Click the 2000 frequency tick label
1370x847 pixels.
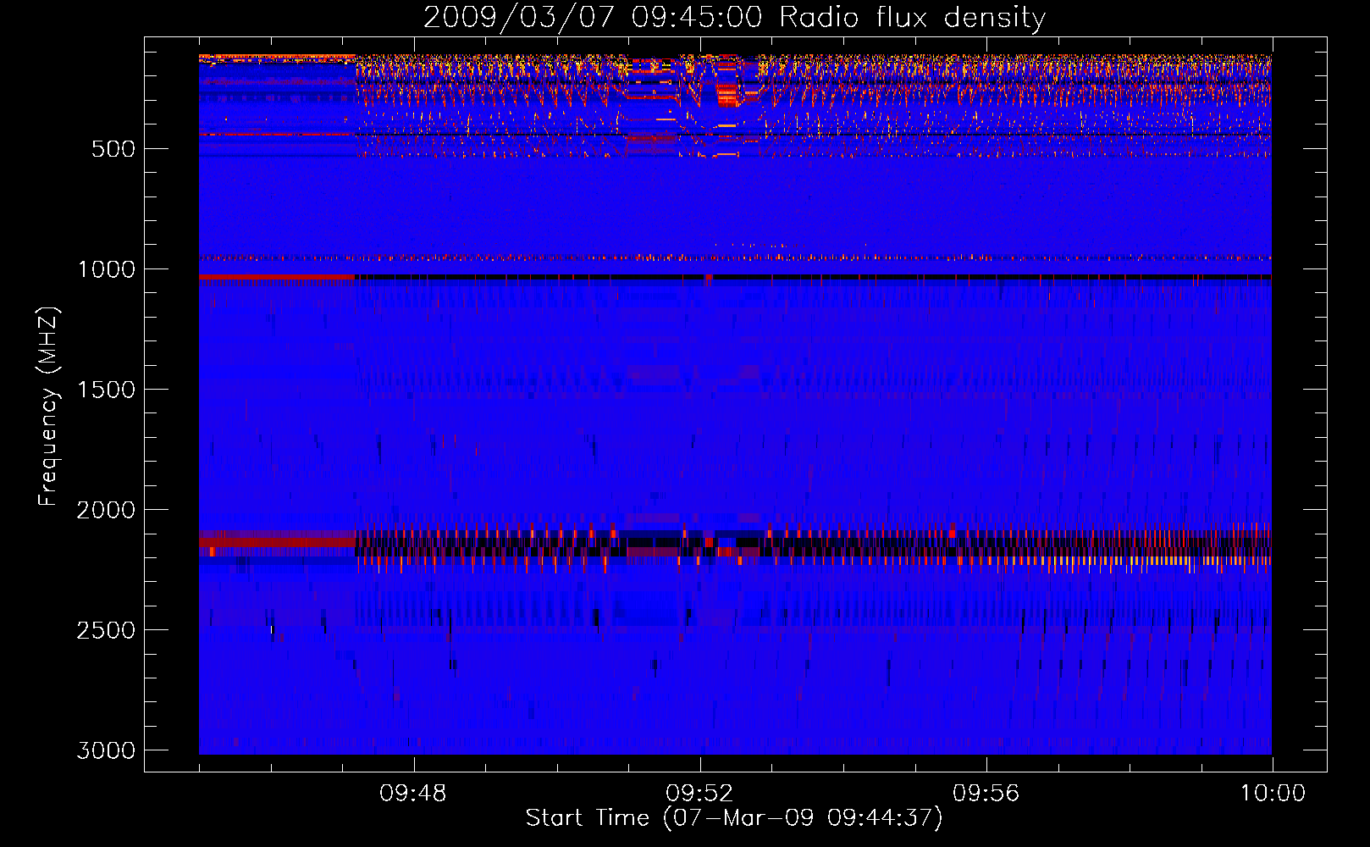coord(106,510)
